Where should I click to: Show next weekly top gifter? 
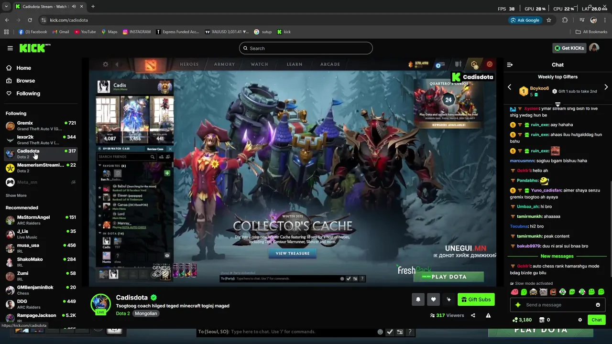[606, 87]
